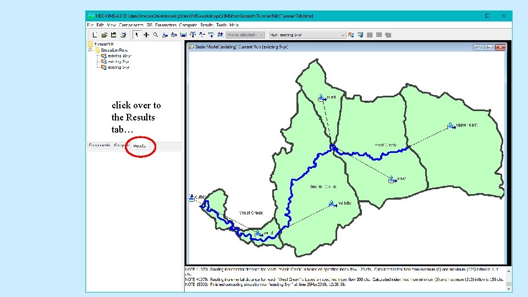This screenshot has height=297, width=528.
Task: Open the GIS menu
Action: click(x=149, y=25)
